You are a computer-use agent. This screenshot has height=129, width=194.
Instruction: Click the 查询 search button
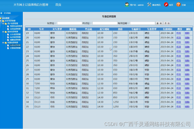tap(159, 23)
